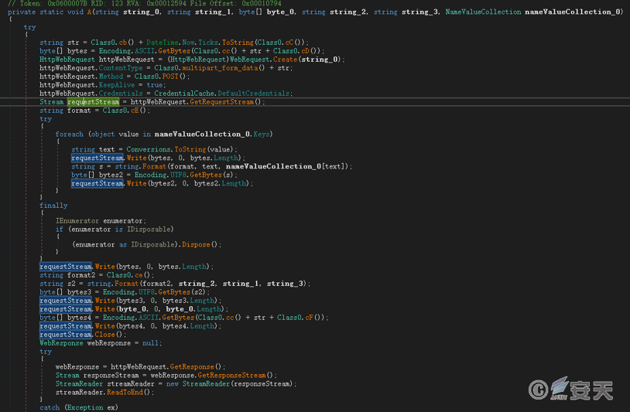
Task: Click cD method call ending bytes line
Action: [x=306, y=51]
